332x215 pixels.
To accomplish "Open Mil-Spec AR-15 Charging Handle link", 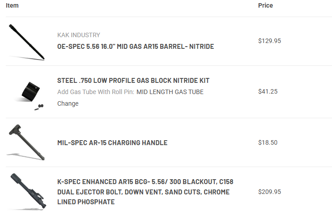I will [112, 143].
